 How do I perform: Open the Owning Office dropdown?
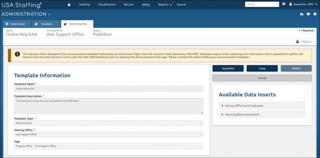pyautogui.click(x=108, y=135)
